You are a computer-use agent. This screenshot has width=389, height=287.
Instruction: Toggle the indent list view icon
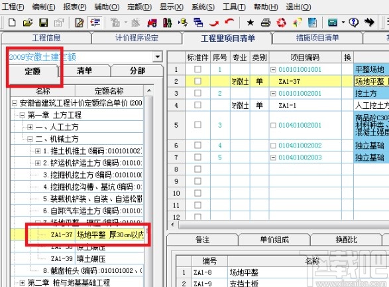[x=95, y=23]
